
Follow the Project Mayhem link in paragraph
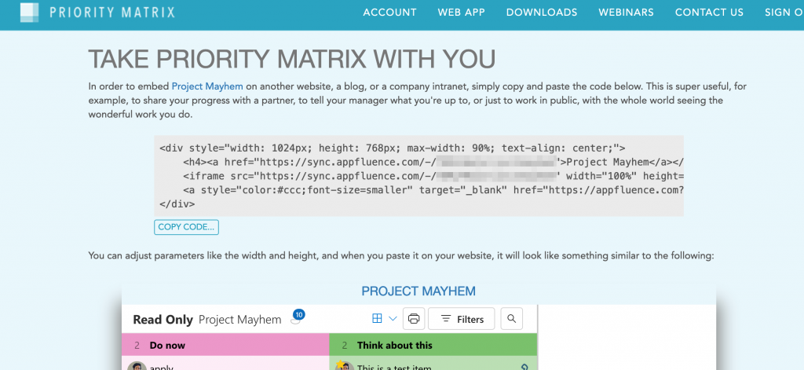(208, 86)
